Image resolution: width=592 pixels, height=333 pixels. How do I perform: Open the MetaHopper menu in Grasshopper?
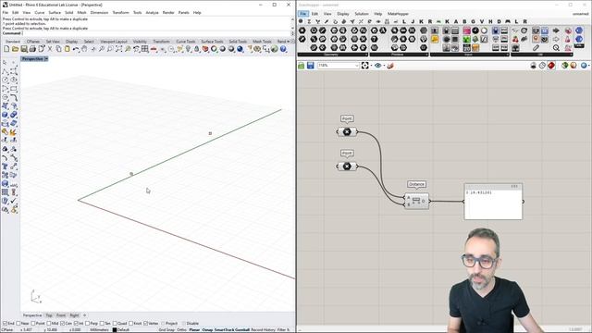pyautogui.click(x=398, y=14)
